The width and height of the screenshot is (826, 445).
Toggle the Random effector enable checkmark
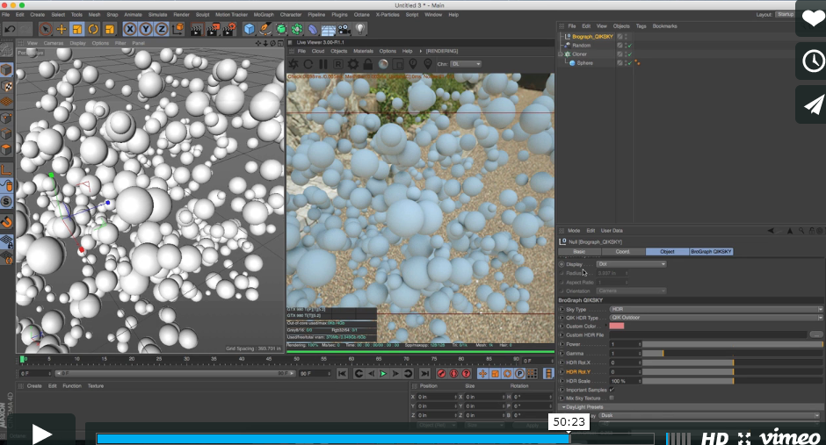[629, 46]
